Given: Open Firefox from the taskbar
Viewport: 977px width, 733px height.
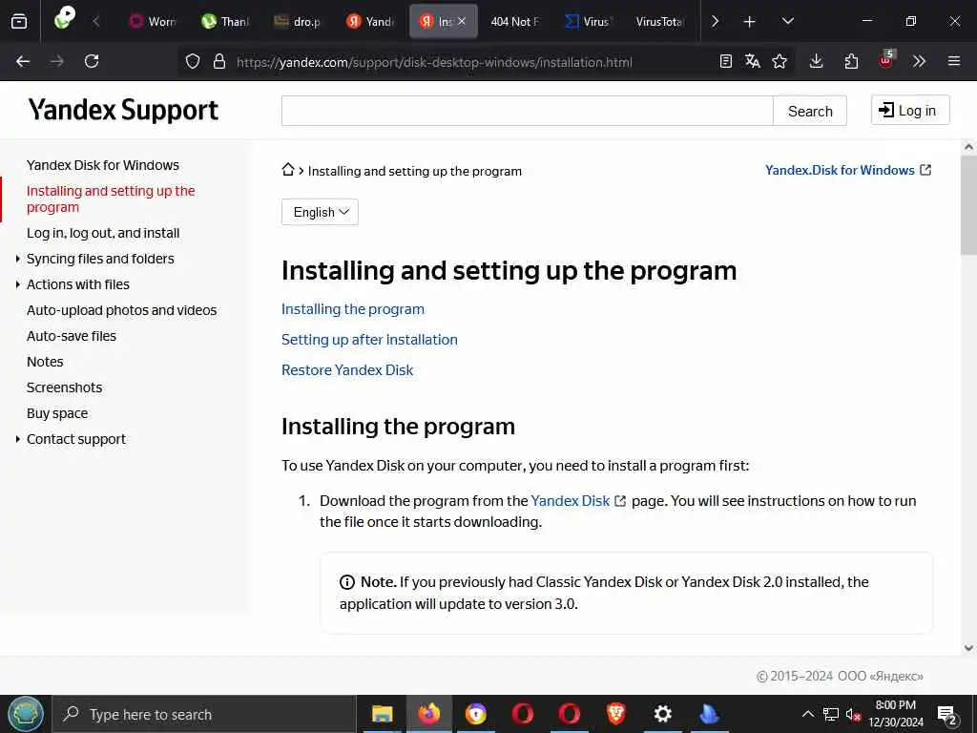Looking at the screenshot, I should pos(428,714).
